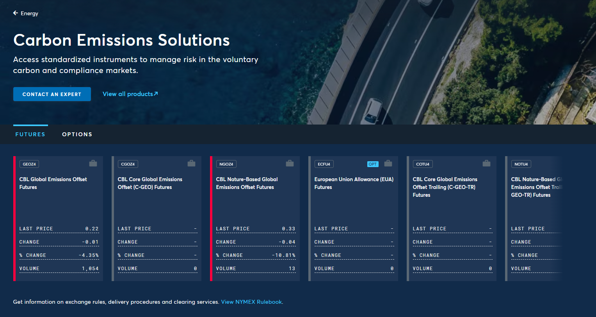Screen dimensions: 596x317
Task: Open CBL Nature-Based Global Emissions Offset Futures
Action: pos(247,183)
